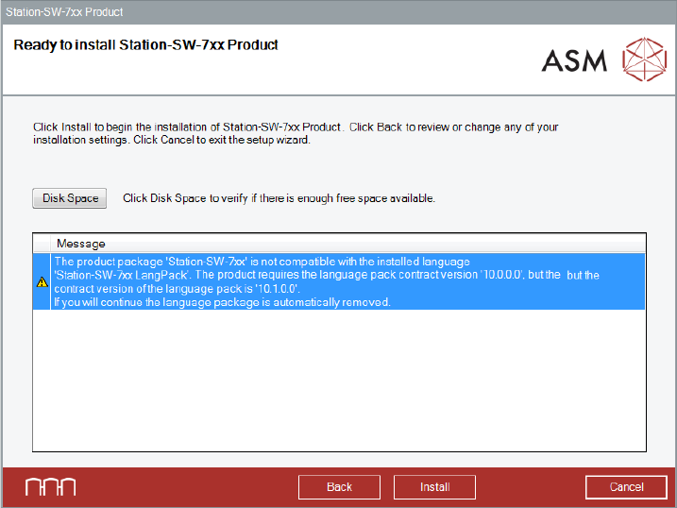Click the Station-SW-7xx Product window title
This screenshot has width=677, height=508.
[x=64, y=12]
